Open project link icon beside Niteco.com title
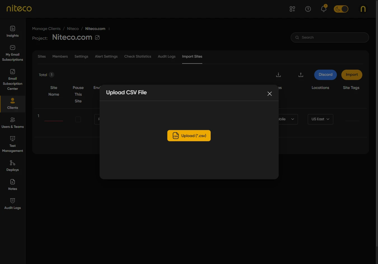378x264 pixels. point(97,37)
